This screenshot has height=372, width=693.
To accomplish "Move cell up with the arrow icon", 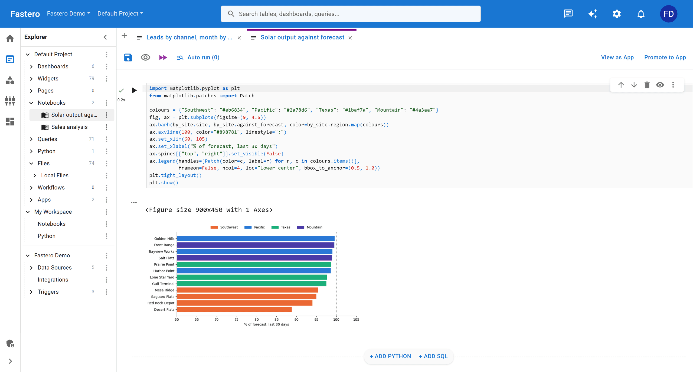I will tap(621, 85).
